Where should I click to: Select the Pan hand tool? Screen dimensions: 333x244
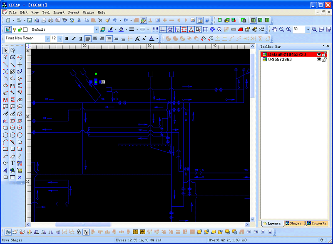click(x=275, y=29)
